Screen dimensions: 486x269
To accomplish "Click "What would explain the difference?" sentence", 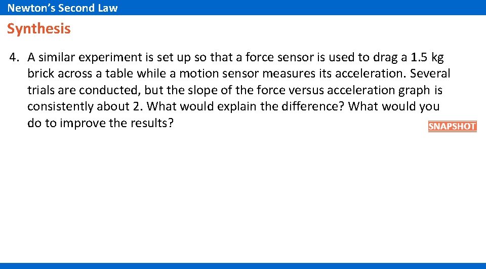I will click(x=246, y=106).
